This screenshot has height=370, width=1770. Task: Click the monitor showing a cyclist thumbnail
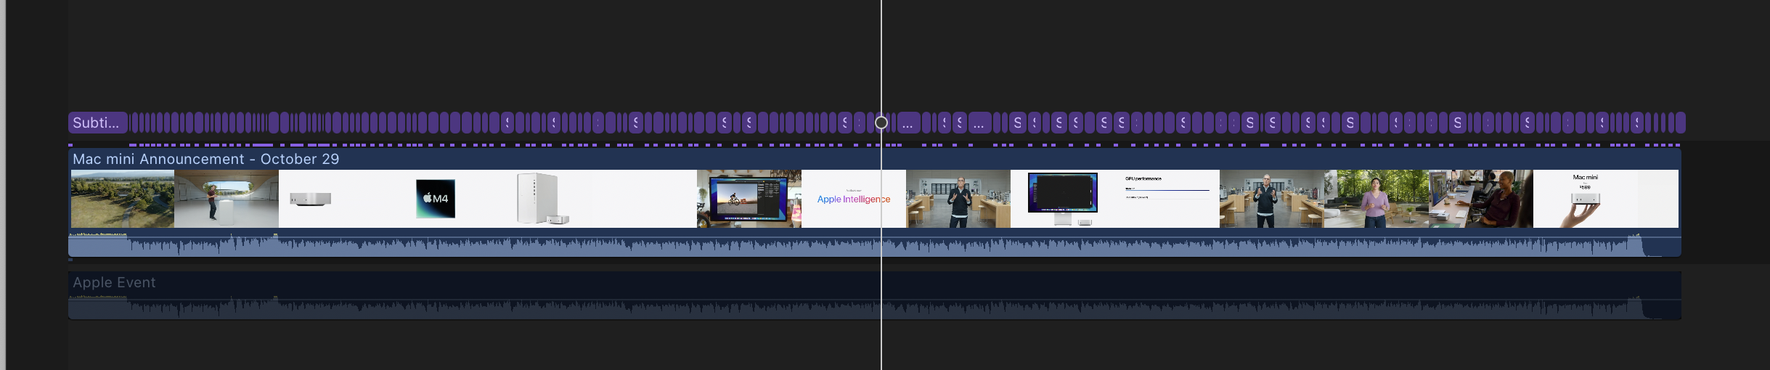pos(749,199)
